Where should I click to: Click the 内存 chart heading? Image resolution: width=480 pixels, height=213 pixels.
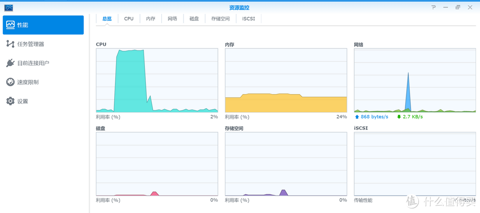pos(230,45)
